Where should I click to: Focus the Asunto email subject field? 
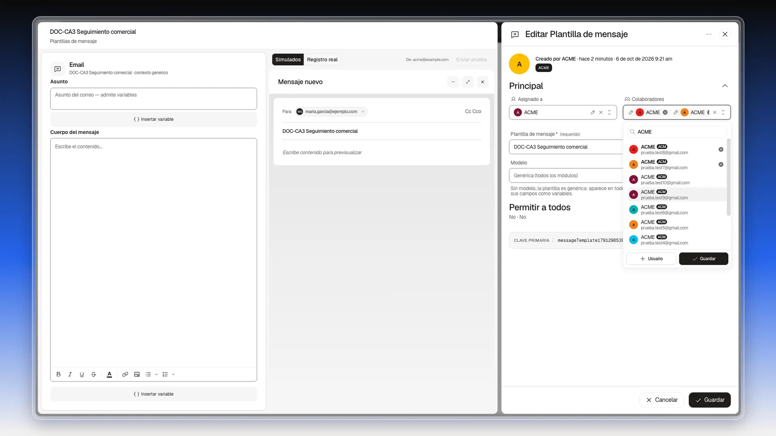(154, 99)
